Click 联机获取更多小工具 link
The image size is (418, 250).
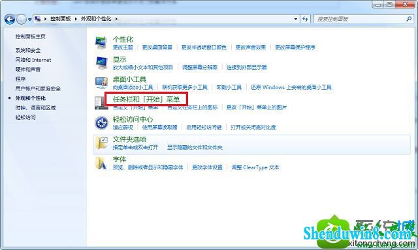[x=185, y=87]
